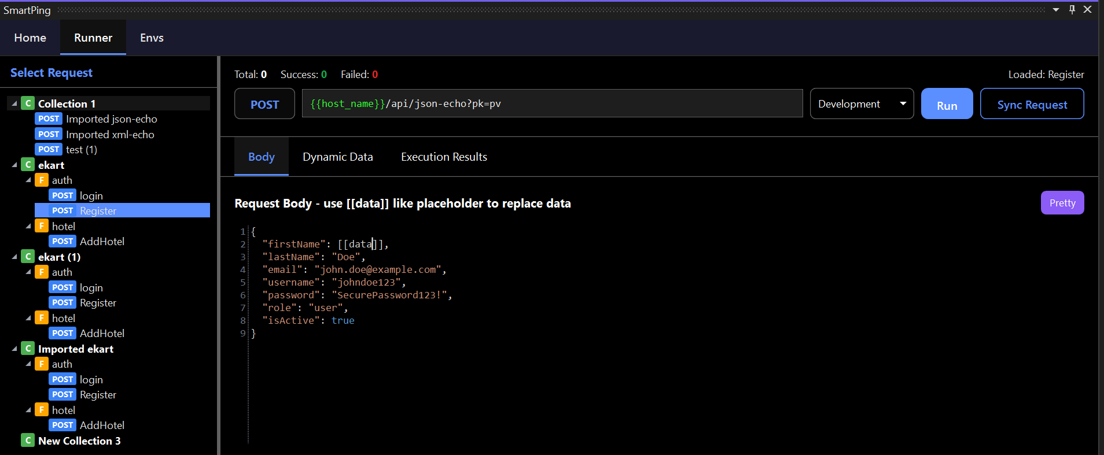Click the pin icon in title bar
This screenshot has height=455, width=1104.
(x=1072, y=10)
